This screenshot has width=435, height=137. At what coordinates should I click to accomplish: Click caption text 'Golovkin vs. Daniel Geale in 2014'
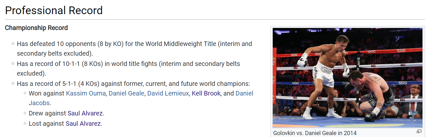(x=315, y=133)
